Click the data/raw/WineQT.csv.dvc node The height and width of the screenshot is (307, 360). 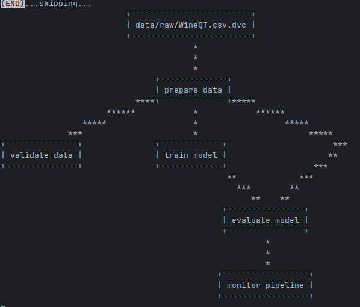(191, 25)
